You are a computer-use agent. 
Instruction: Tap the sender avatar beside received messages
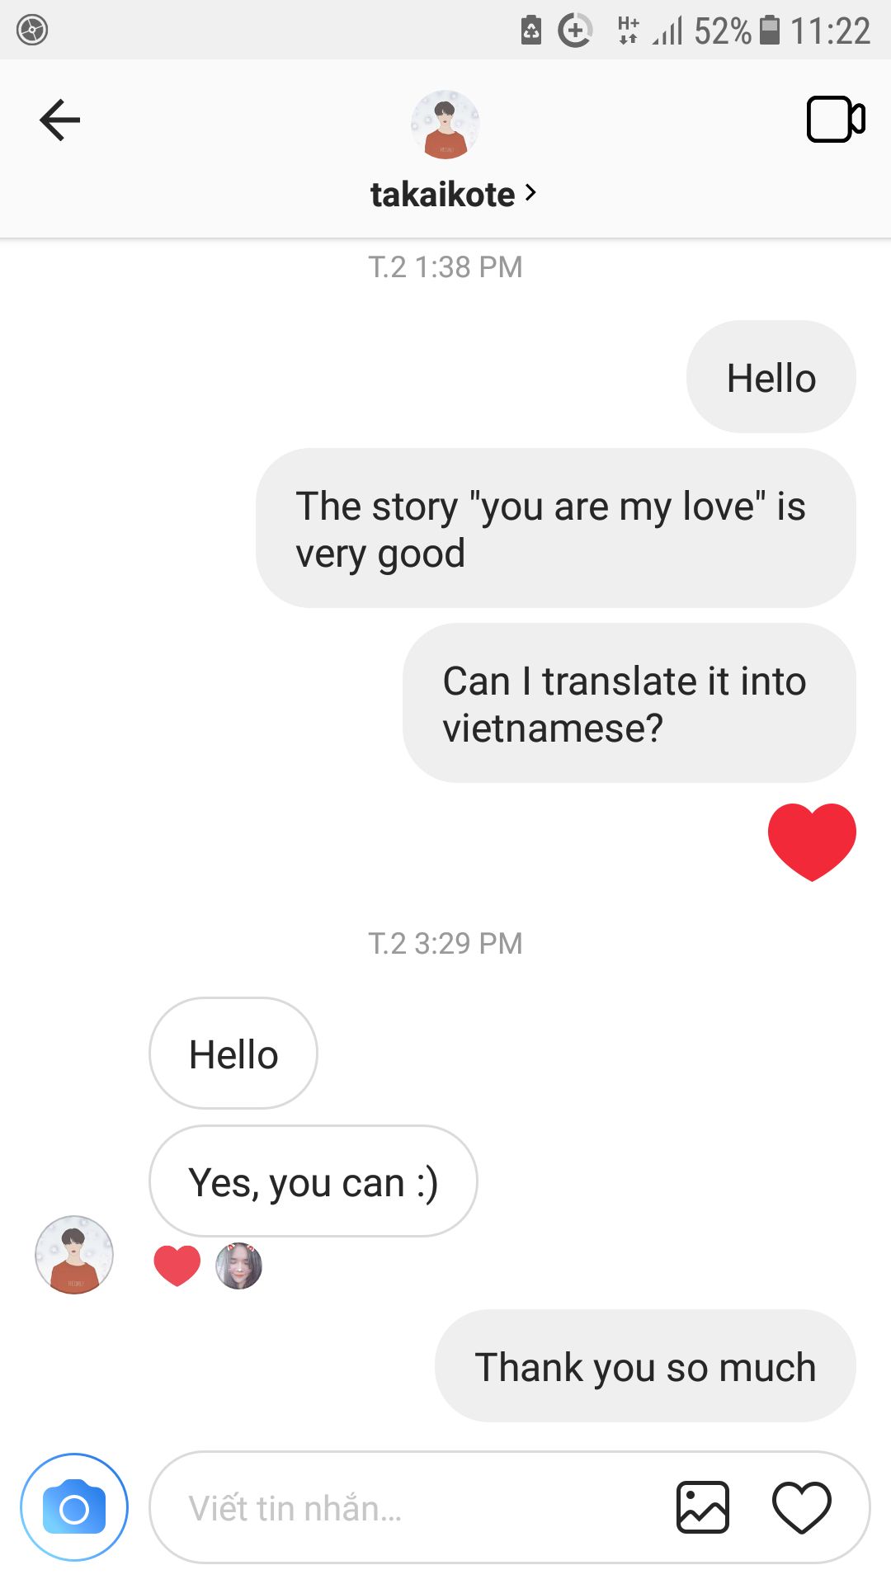pos(74,1255)
